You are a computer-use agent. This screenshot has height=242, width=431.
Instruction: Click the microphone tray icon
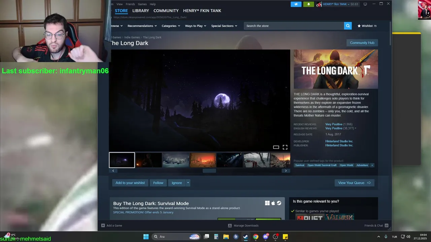coord(386,237)
